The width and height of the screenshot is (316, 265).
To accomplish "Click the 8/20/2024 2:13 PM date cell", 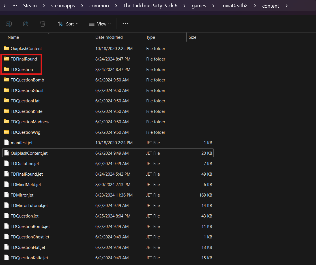I will click(x=113, y=185).
